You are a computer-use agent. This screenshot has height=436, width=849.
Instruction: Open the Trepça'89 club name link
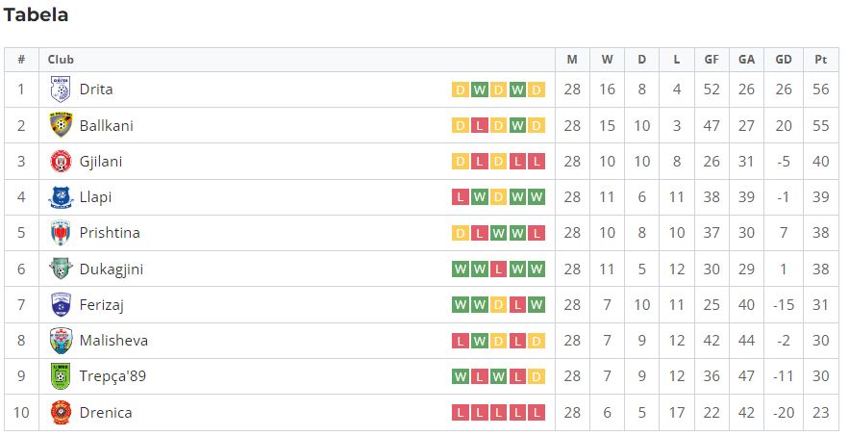[113, 376]
